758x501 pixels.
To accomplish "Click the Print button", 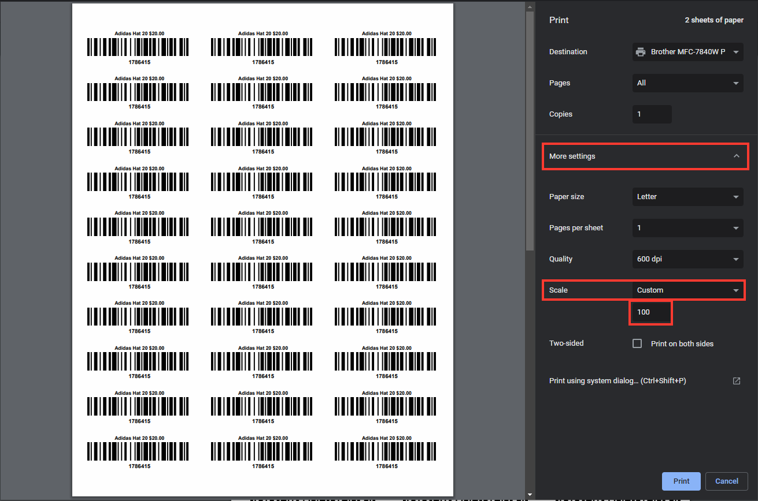I will [681, 481].
